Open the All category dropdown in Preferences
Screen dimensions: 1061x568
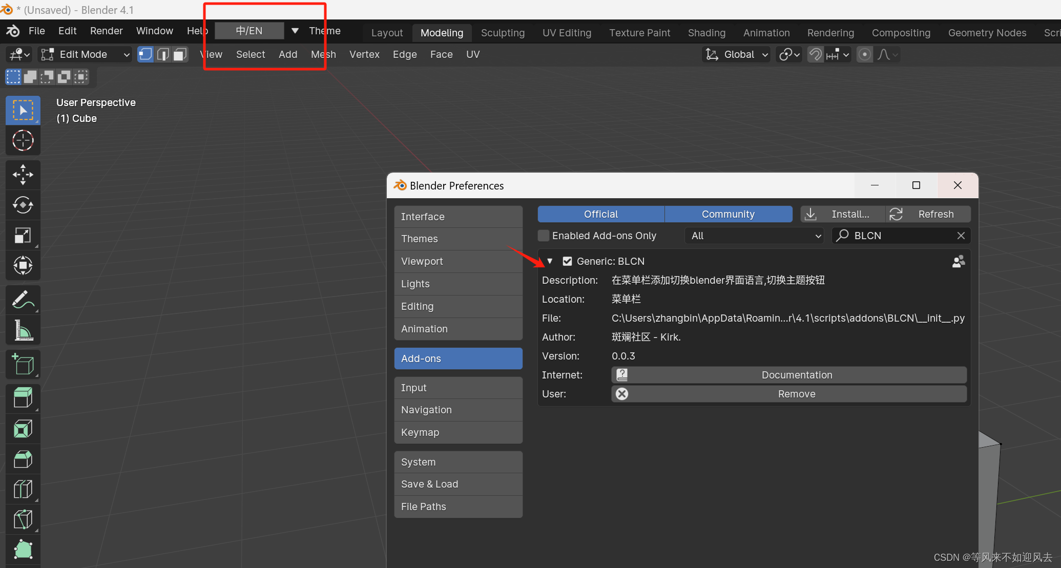[x=754, y=236]
